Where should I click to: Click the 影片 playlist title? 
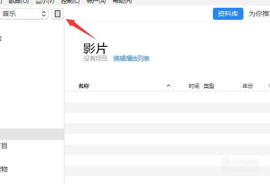pyautogui.click(x=95, y=48)
